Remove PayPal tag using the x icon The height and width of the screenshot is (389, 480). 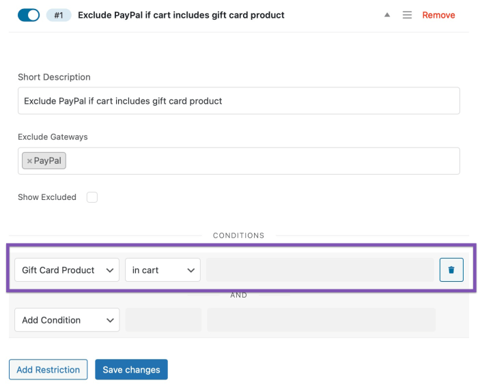[x=29, y=161]
